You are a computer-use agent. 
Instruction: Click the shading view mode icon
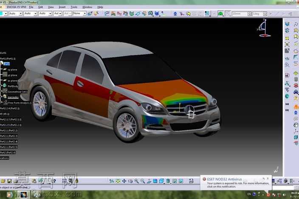168,181
